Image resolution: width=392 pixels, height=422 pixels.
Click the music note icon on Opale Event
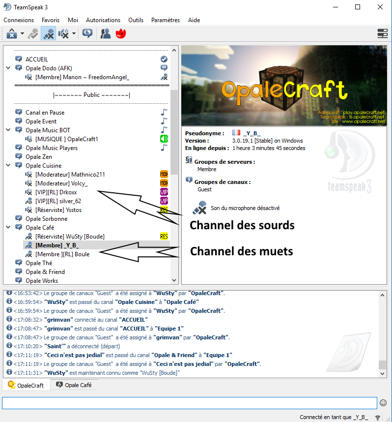[x=164, y=121]
